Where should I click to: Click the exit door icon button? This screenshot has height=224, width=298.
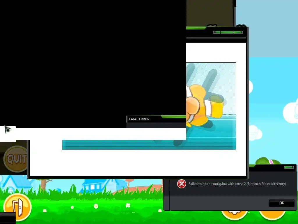coord(17,207)
